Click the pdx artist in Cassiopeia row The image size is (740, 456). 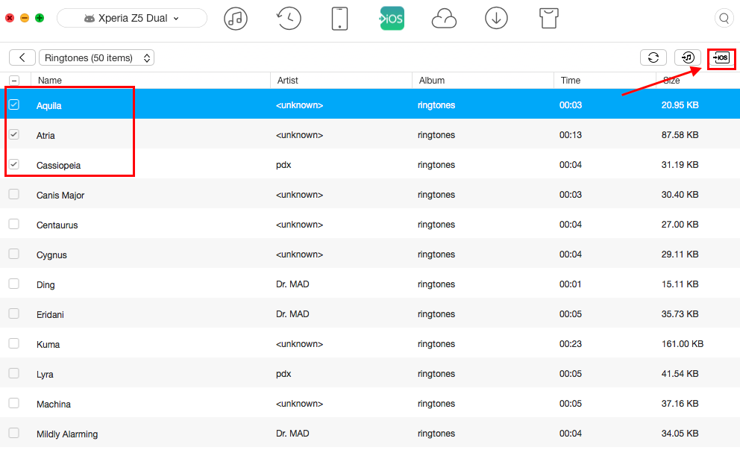point(283,165)
